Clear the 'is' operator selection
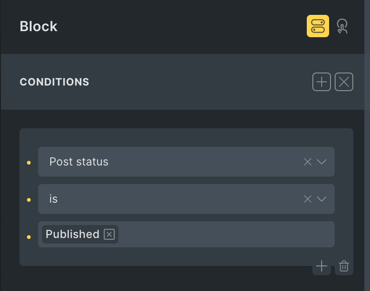Image resolution: width=370 pixels, height=291 pixels. [307, 199]
